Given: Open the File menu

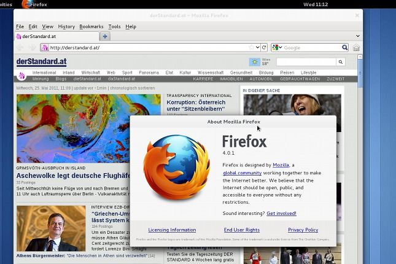Looking at the screenshot, I should pos(20,26).
